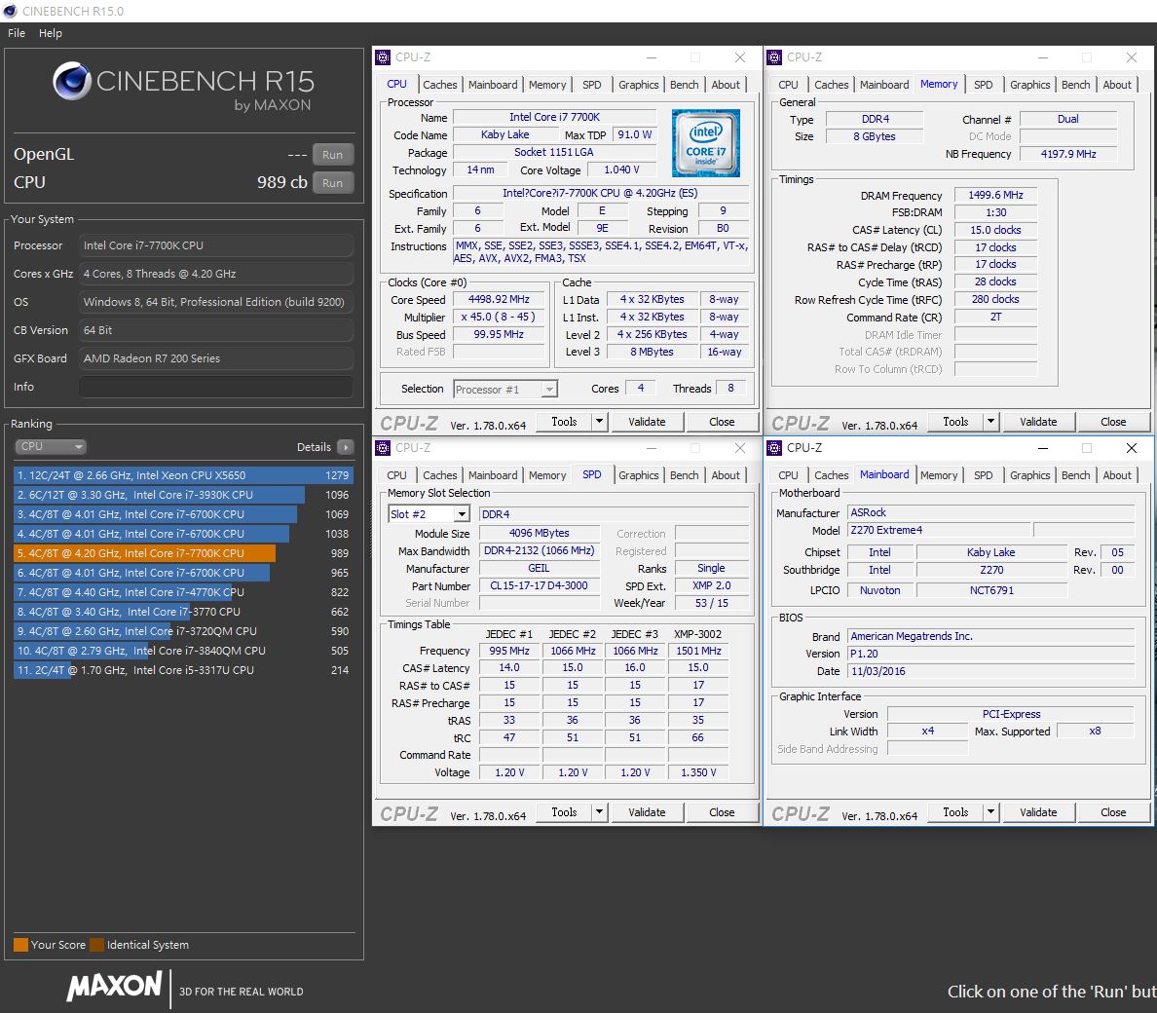This screenshot has width=1157, height=1013.
Task: Run the OpenGL benchmark
Action: [x=332, y=155]
